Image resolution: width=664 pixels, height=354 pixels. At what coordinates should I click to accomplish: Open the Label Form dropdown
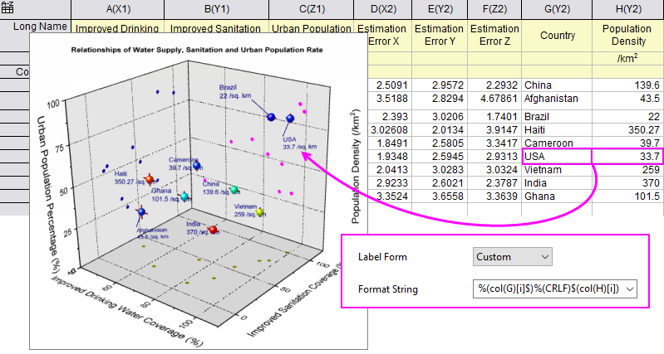pos(511,257)
